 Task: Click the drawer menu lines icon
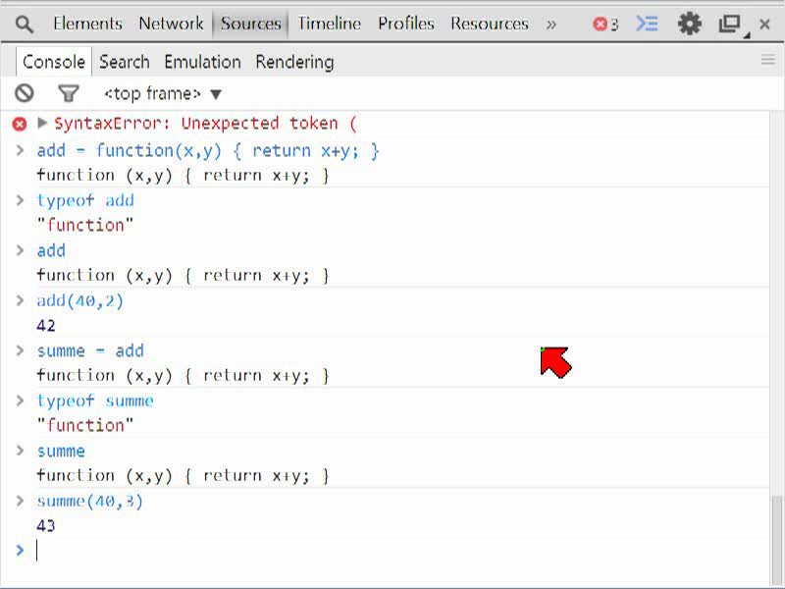[x=768, y=60]
